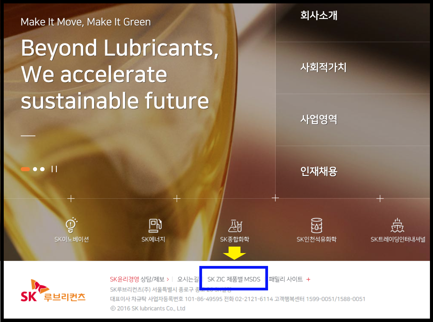Click the SK인천석유화학 label

pyautogui.click(x=316, y=239)
